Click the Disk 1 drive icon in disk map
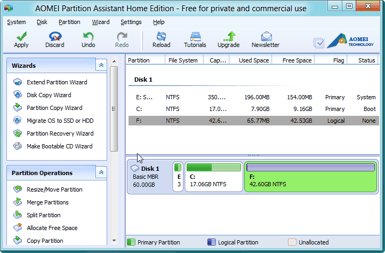385x253 pixels. coord(135,168)
